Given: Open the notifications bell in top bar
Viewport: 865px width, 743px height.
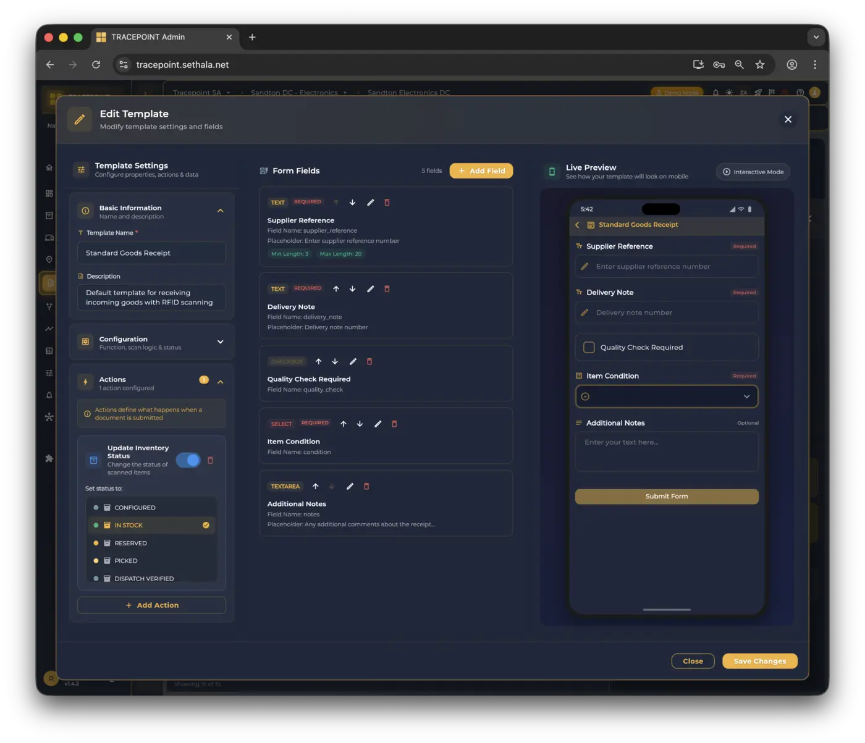Looking at the screenshot, I should pyautogui.click(x=716, y=92).
